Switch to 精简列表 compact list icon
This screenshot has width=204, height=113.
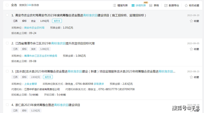(114, 6)
